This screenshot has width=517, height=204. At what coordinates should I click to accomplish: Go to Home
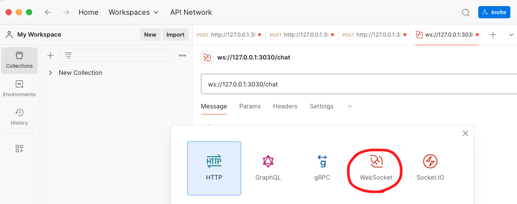pyautogui.click(x=88, y=12)
